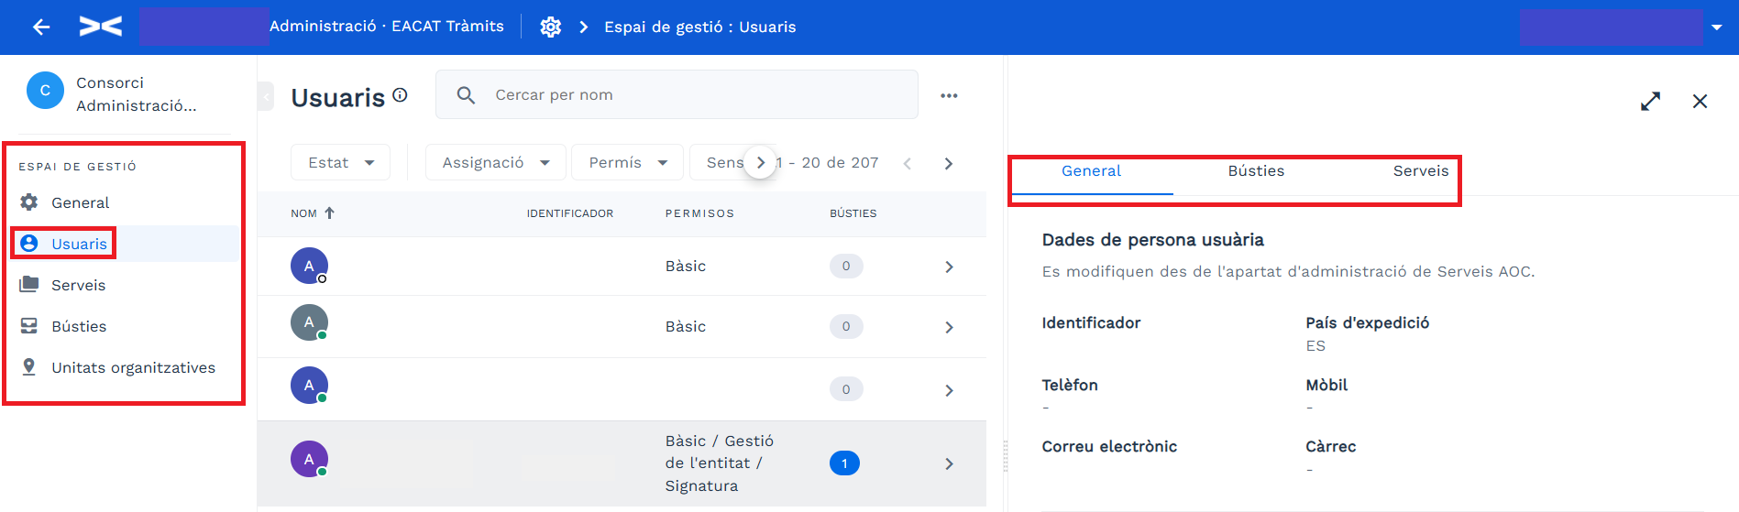Image resolution: width=1739 pixels, height=512 pixels.
Task: Open the account dropdown arrow at the top right
Action: pyautogui.click(x=1717, y=27)
